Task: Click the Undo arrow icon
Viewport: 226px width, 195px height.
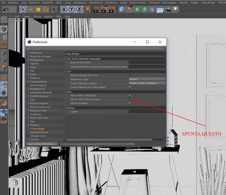Action: point(6,10)
